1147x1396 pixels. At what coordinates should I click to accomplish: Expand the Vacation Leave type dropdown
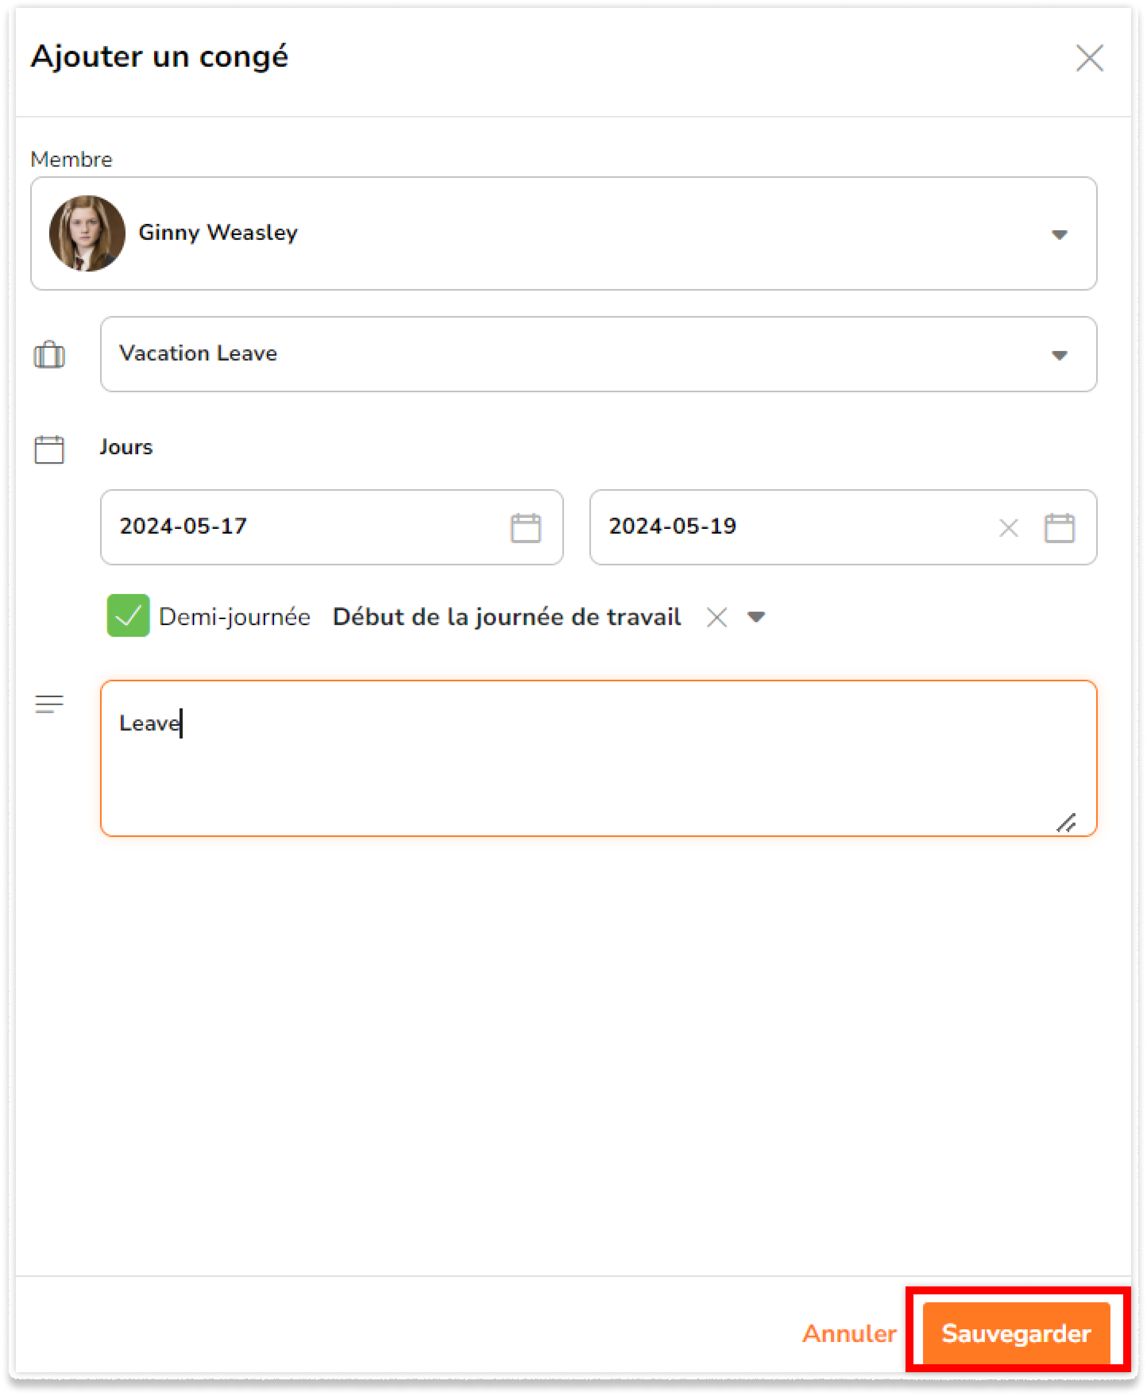(598, 354)
